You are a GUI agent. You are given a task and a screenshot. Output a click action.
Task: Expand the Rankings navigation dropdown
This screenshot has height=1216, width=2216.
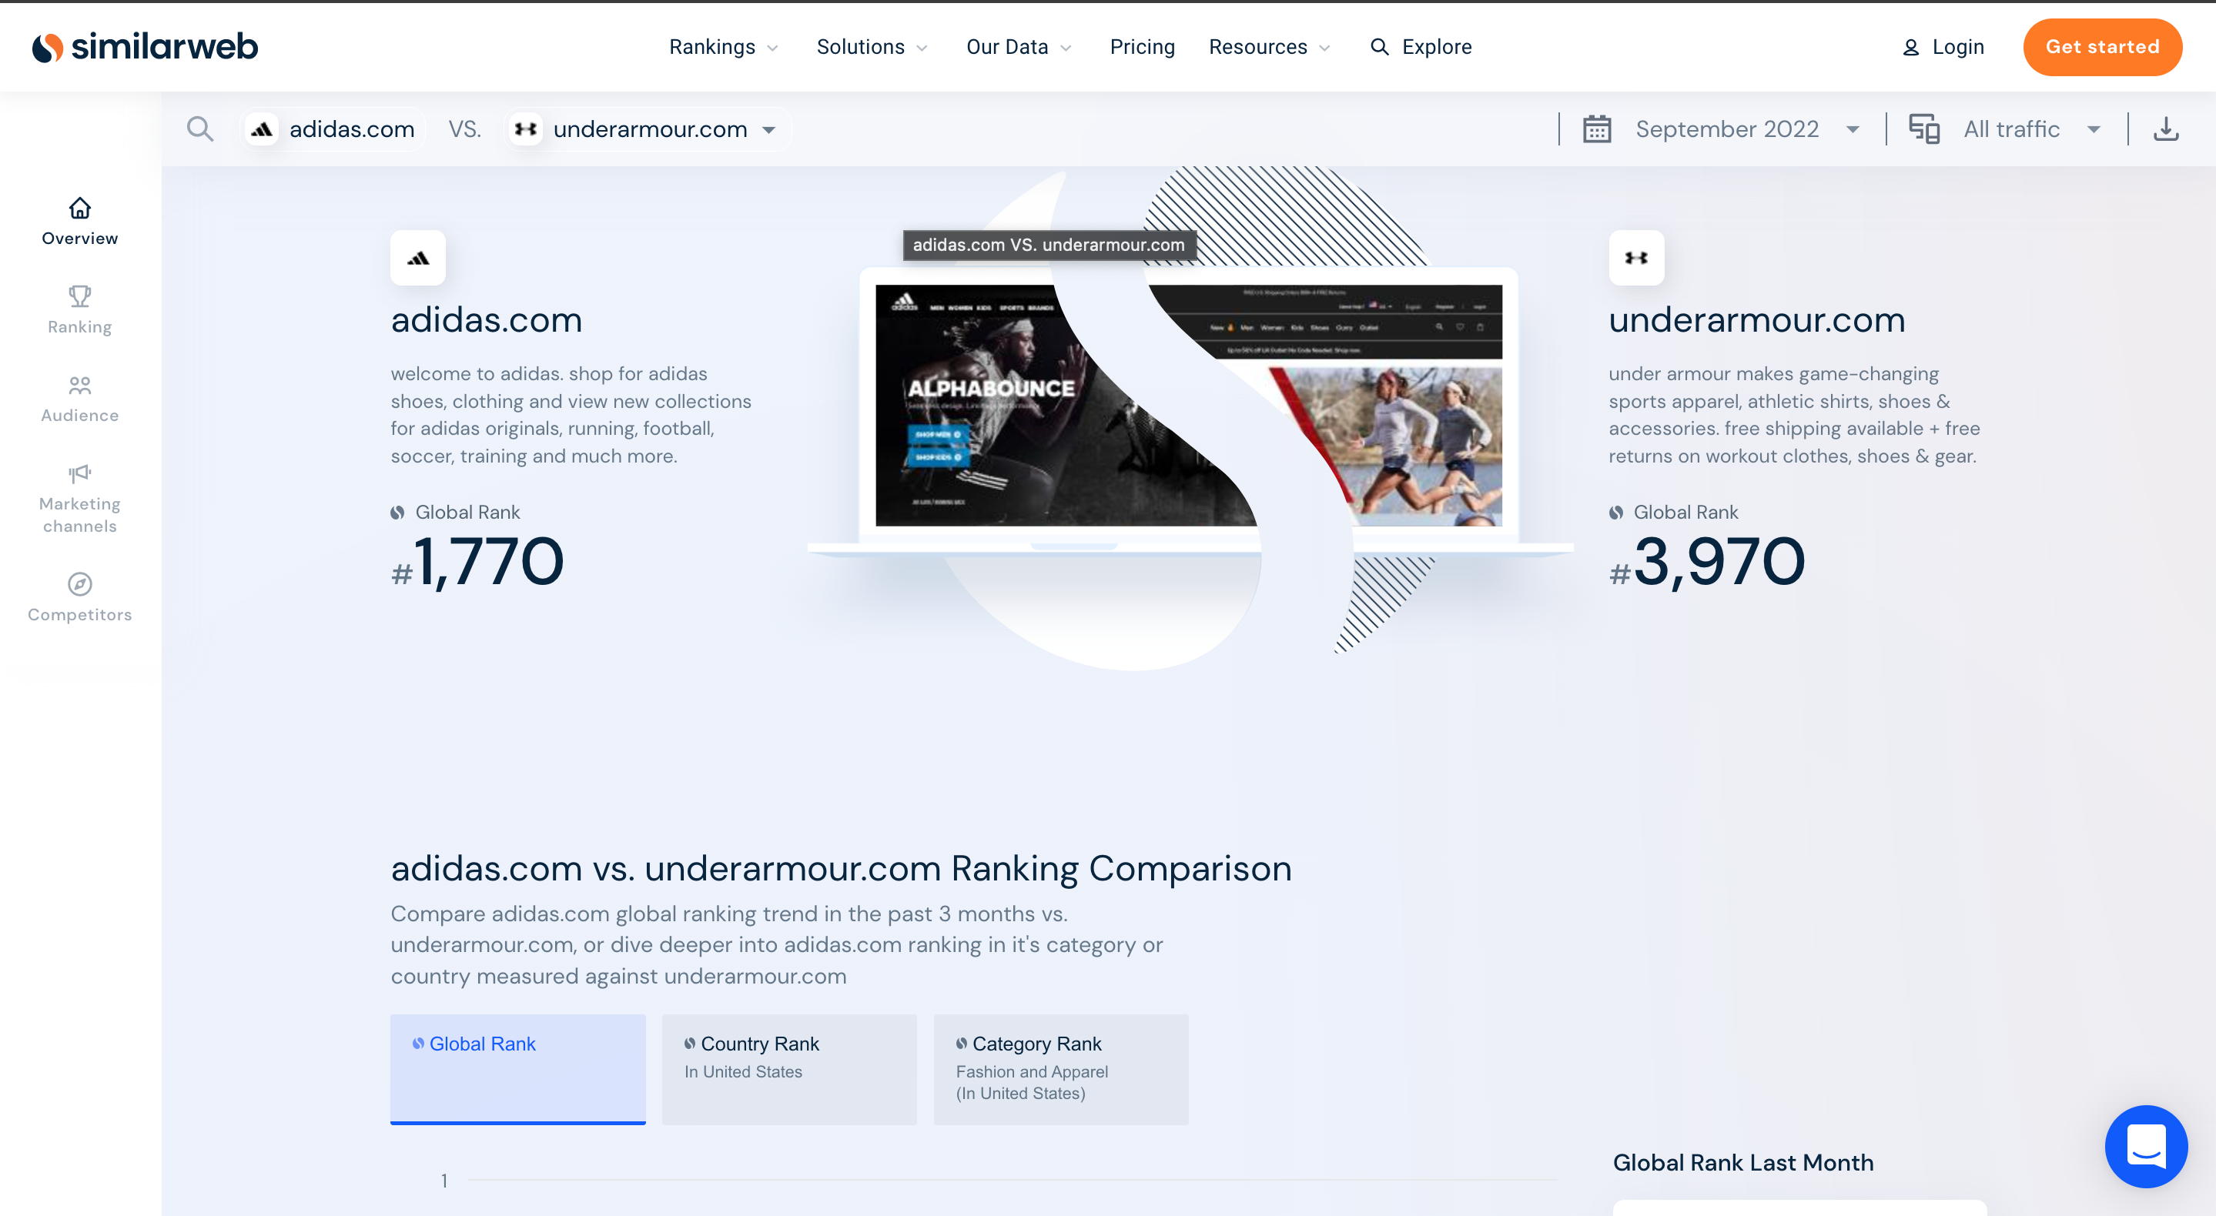[724, 46]
